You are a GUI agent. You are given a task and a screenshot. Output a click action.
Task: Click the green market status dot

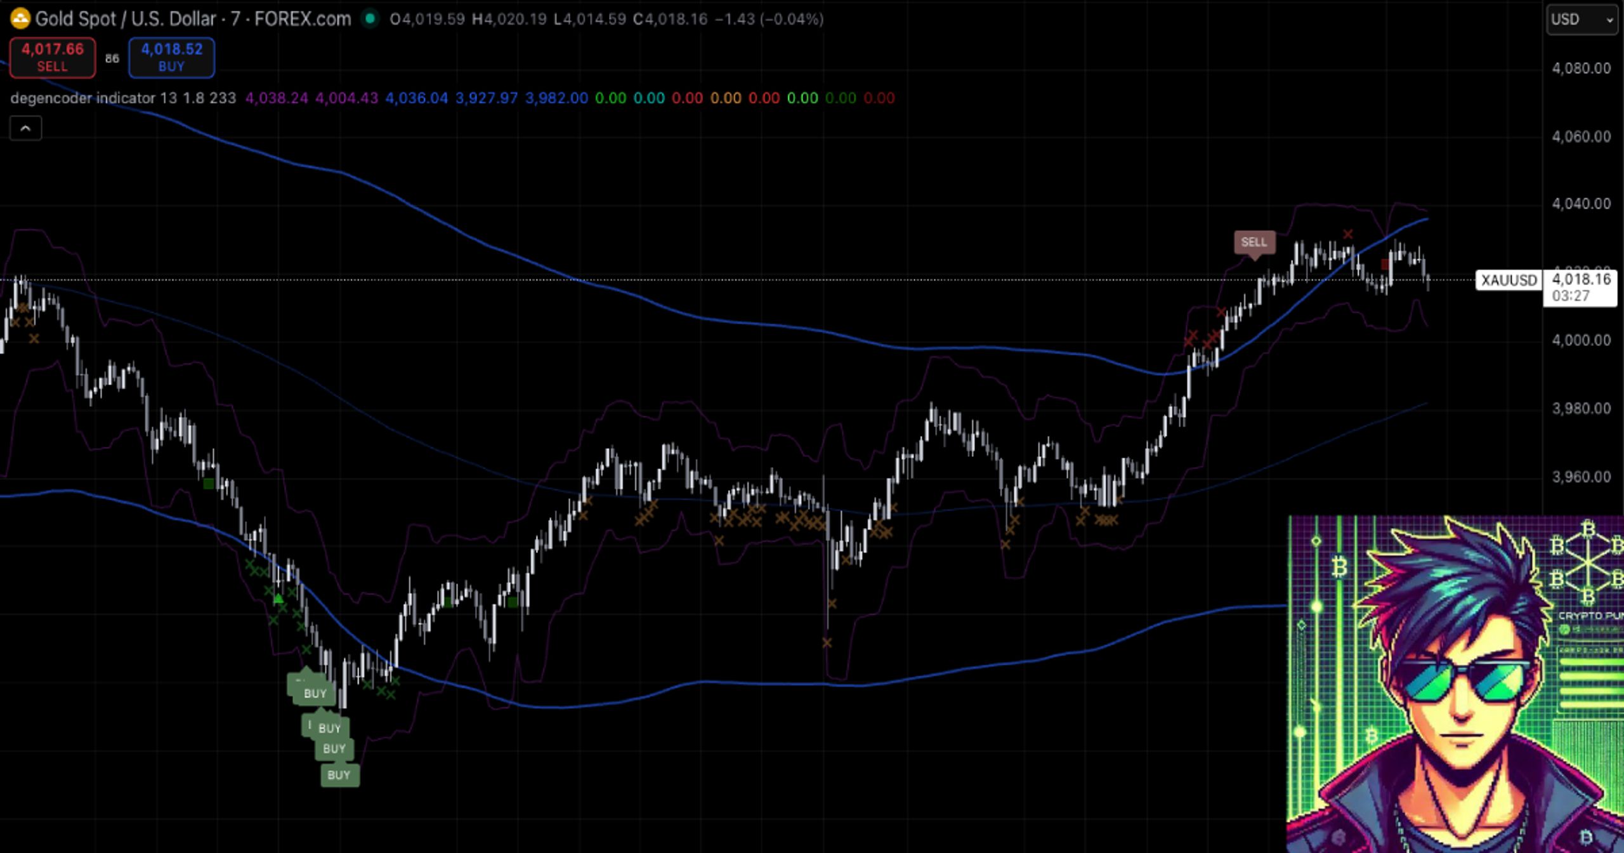tap(370, 18)
